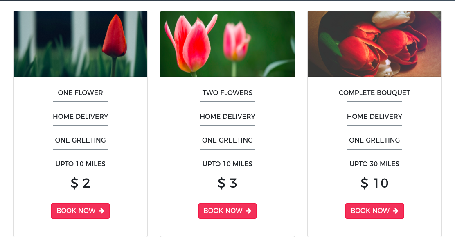
Task: Click HOME DELIVERY on the bouquet card
Action: (x=374, y=116)
